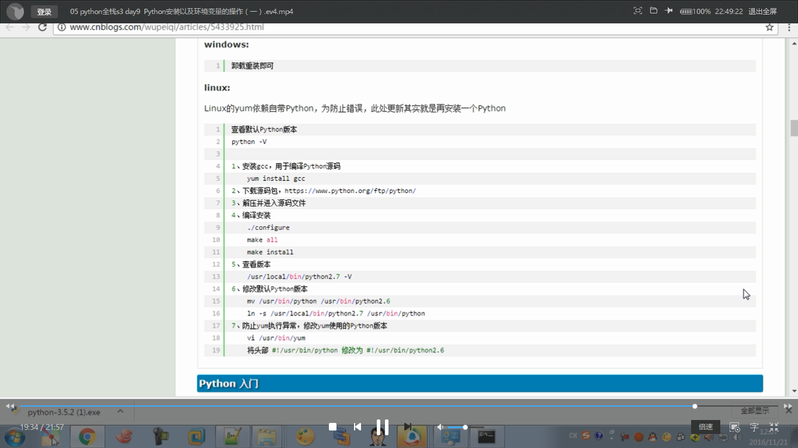Click the volume slider handle
This screenshot has height=448, width=798.
[465, 427]
